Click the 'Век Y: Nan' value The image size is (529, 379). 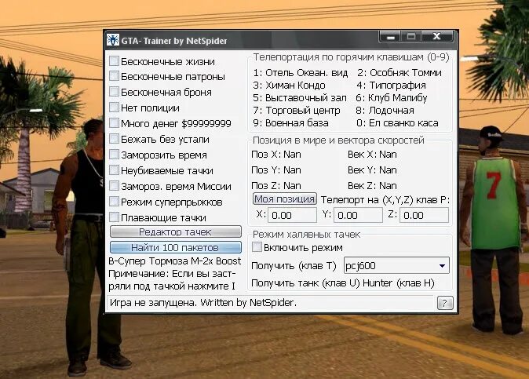point(373,170)
